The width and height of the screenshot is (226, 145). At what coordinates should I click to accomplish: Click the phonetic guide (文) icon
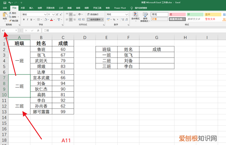pyautogui.click(x=59, y=20)
